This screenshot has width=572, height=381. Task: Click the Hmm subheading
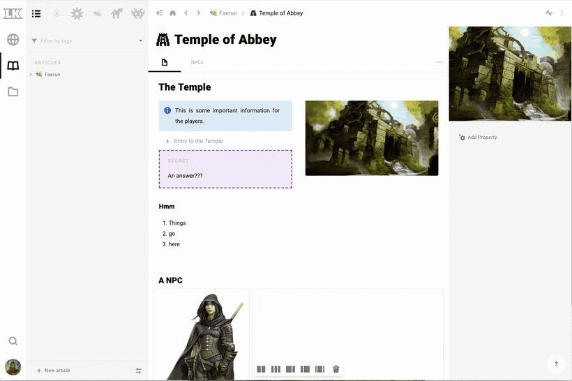tap(167, 207)
